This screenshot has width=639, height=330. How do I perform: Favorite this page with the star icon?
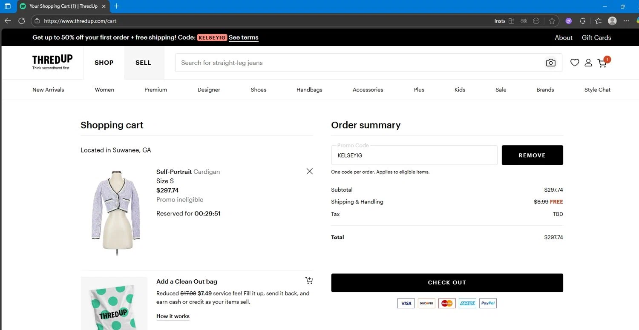tap(552, 21)
